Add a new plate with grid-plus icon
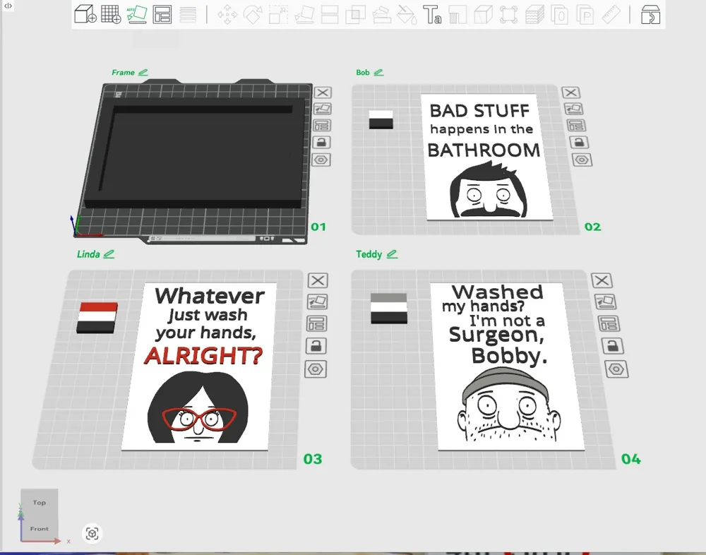This screenshot has height=555, width=706. click(x=111, y=14)
